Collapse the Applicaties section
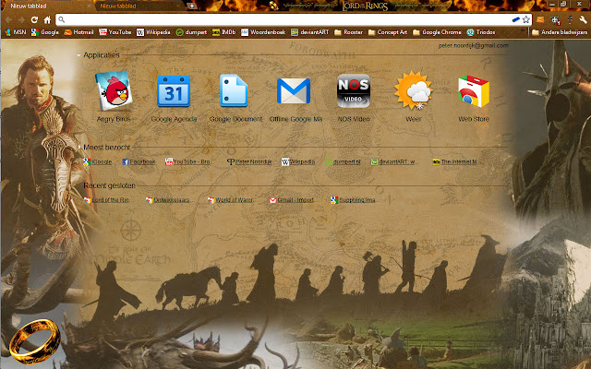Screen dimensions: 591x369 tap(78, 55)
